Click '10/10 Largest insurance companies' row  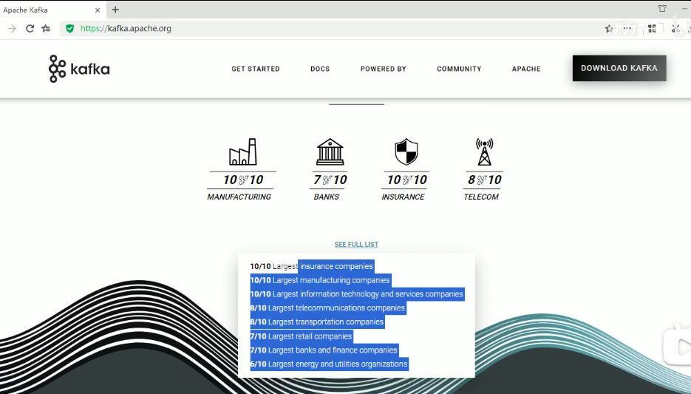pyautogui.click(x=312, y=266)
